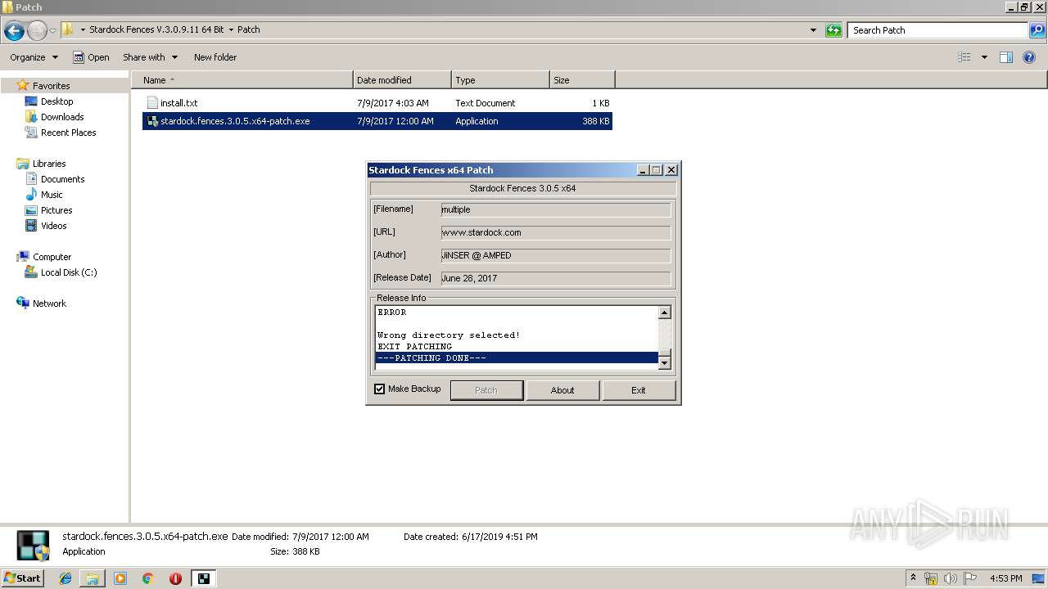Click the blue Help icon
1048x589 pixels.
coord(1030,57)
